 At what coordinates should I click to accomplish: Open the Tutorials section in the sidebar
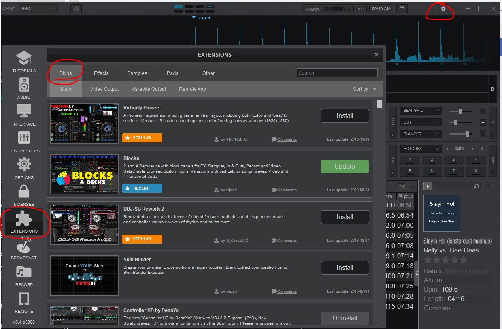[x=23, y=61]
